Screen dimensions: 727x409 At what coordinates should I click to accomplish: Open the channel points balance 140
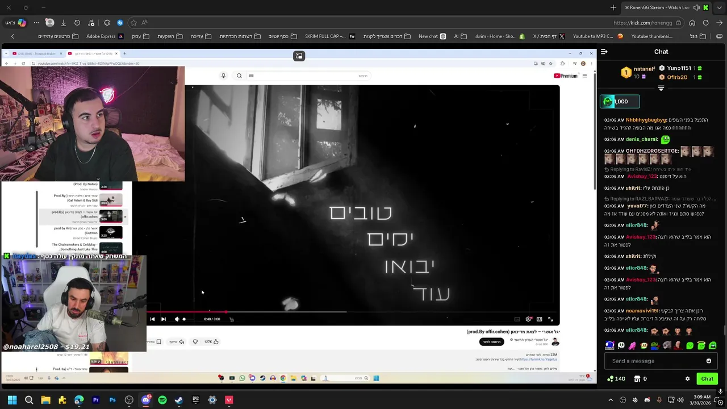(x=616, y=379)
